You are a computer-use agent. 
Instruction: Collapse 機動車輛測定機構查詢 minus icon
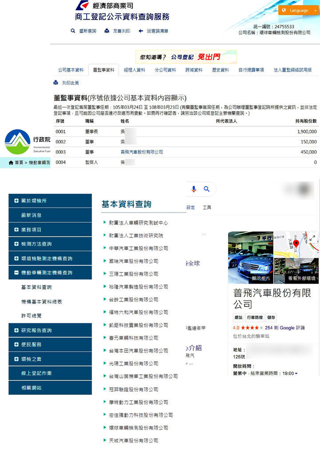16,273
